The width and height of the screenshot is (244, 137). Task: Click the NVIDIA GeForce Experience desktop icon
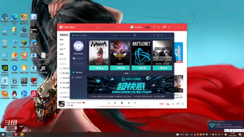[x=5, y=70]
